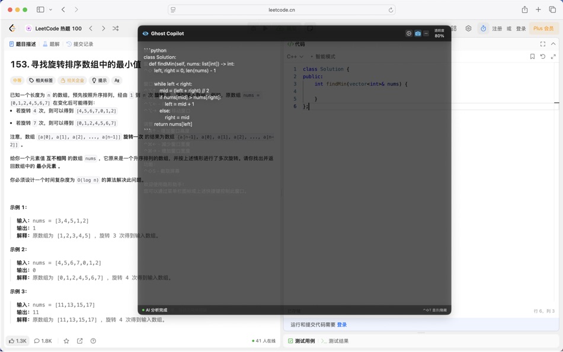This screenshot has width=563, height=352.
Task: Click the 中等 difficulty tag
Action: (17, 81)
